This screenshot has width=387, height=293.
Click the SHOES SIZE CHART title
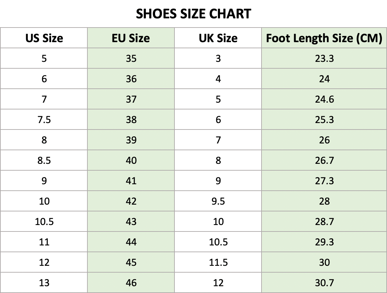pyautogui.click(x=193, y=14)
